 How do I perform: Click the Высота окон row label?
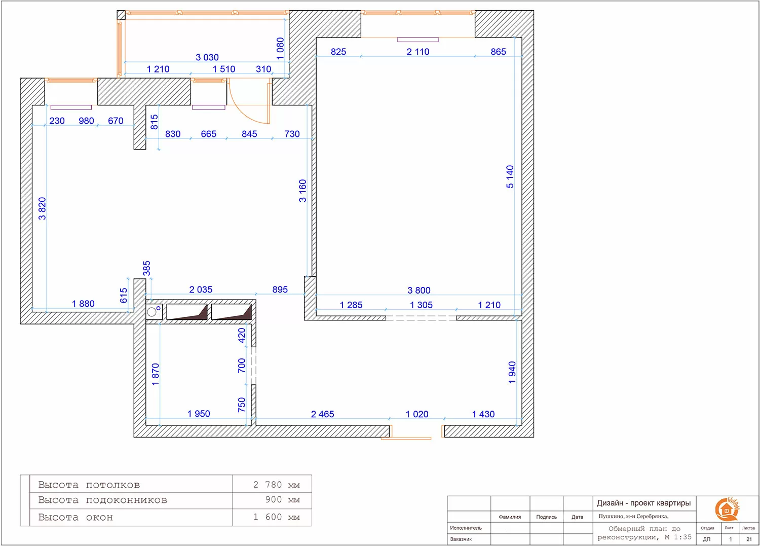coord(75,518)
